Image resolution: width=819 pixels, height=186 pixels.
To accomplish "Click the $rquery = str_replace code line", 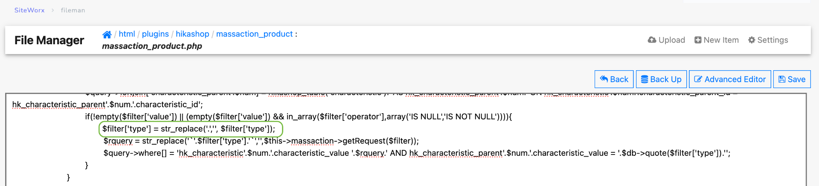I will pyautogui.click(x=261, y=141).
